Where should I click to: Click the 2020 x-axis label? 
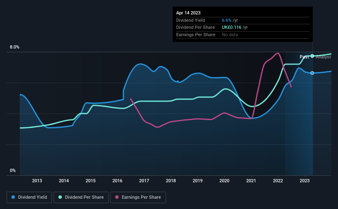[224, 181]
